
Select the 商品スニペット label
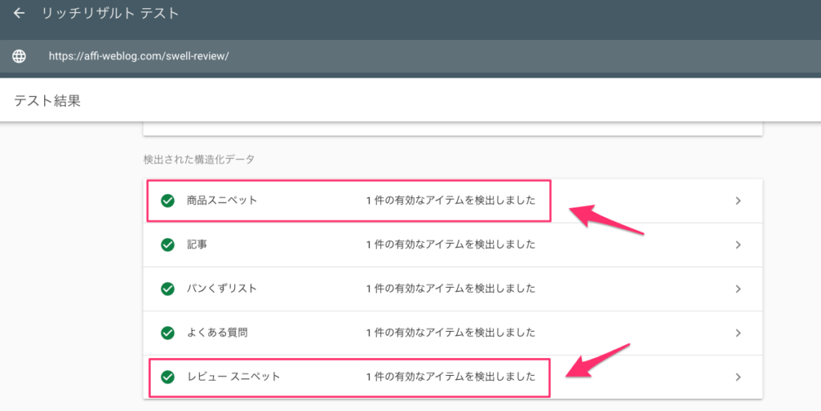coord(222,200)
